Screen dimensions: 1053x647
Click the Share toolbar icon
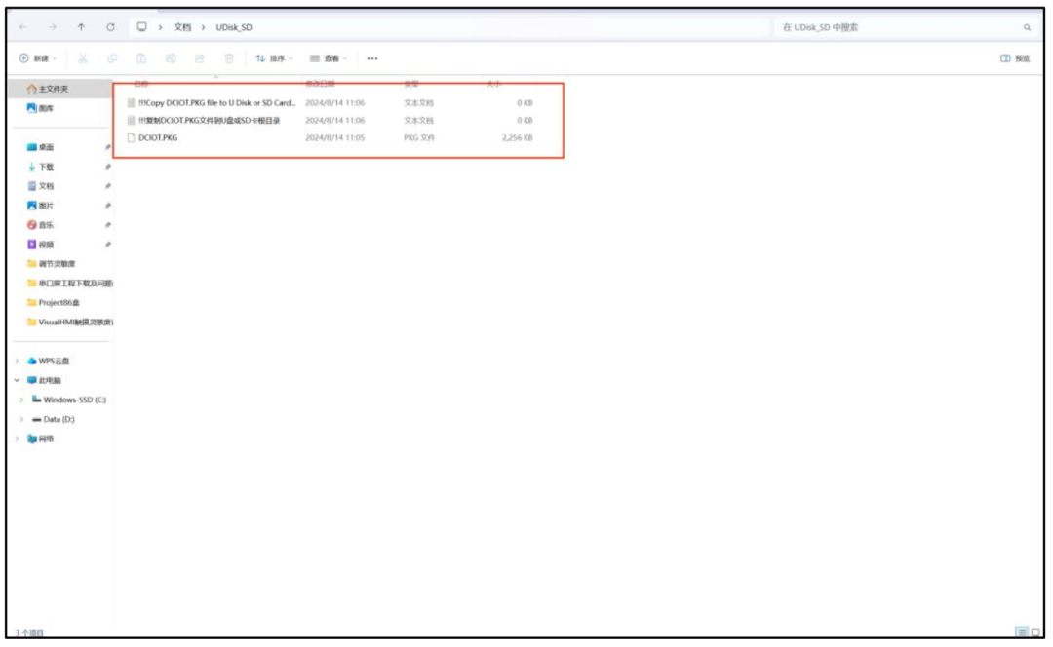[200, 58]
